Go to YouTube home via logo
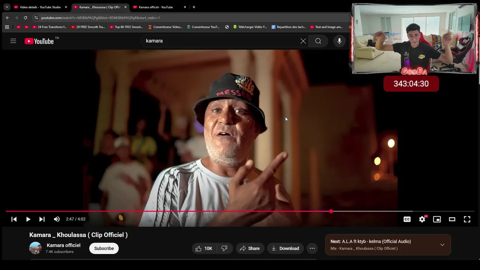This screenshot has width=480, height=270. pos(39,41)
